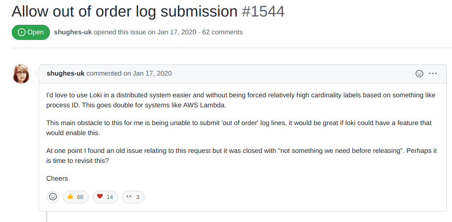Click the paragraph mentioning AWS Lambda

point(241,100)
